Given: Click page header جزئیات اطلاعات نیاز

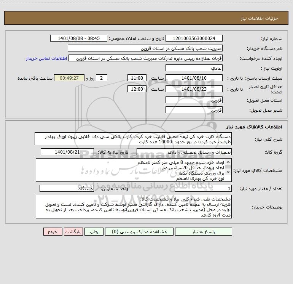Looking at the screenshot, I should [260, 18].
